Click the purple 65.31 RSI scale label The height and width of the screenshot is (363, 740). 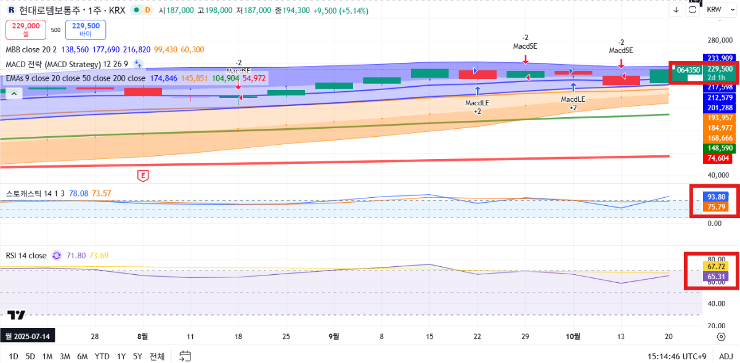point(717,277)
